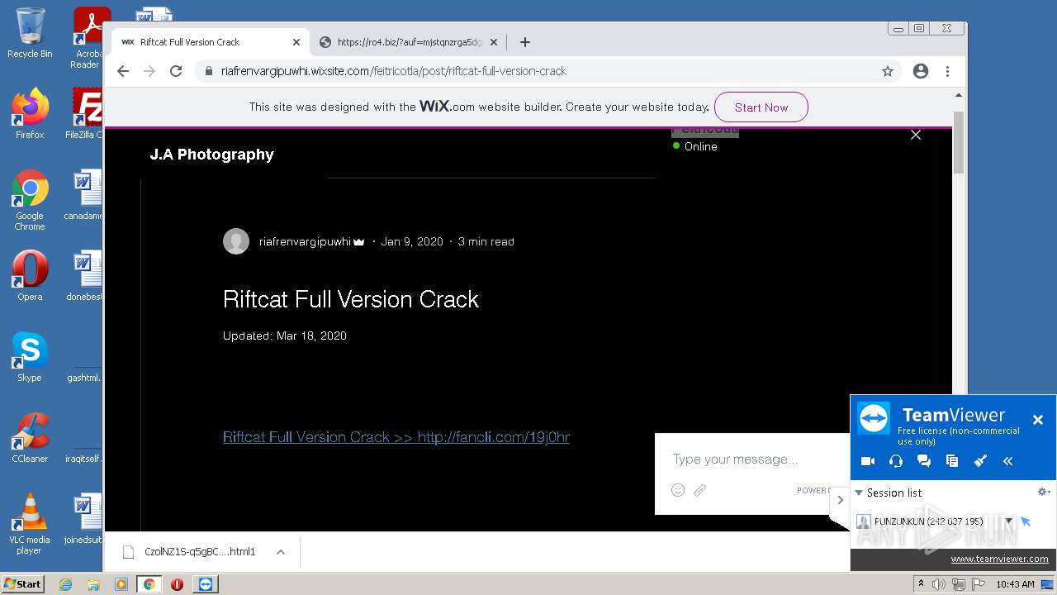Collapse the TeamViewer panel with double arrows
Viewport: 1057px width, 595px height.
pos(1008,461)
